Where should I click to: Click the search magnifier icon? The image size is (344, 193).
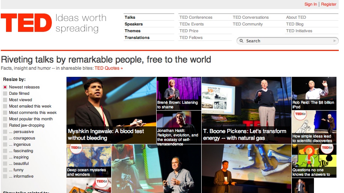[x=241, y=41]
